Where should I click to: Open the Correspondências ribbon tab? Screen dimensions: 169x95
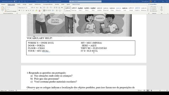[48, 4]
